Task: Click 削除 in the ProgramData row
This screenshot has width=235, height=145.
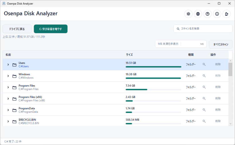Action: pos(218,110)
